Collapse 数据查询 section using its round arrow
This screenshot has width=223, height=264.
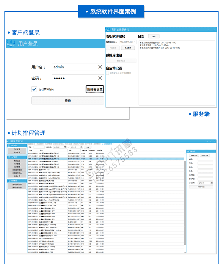pos(9,181)
